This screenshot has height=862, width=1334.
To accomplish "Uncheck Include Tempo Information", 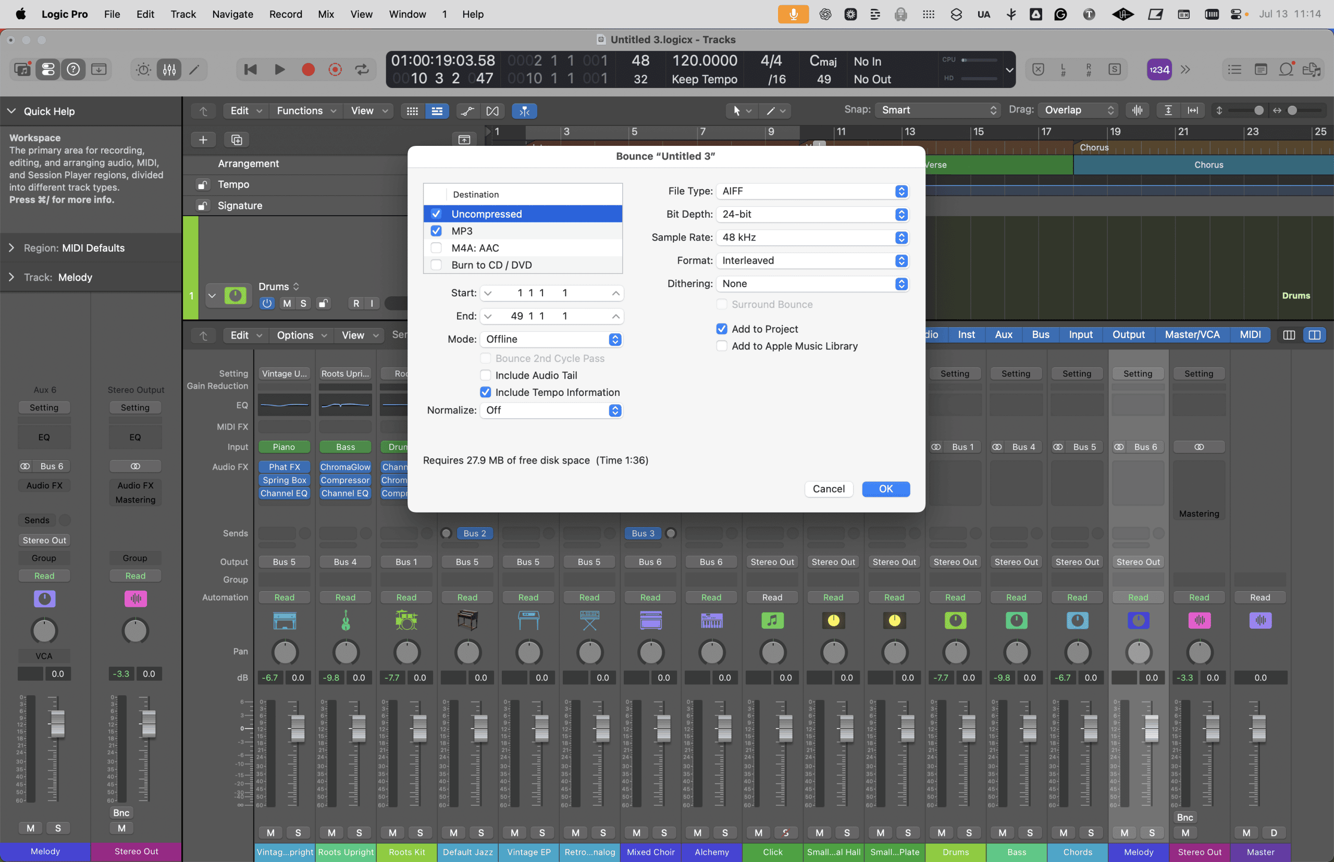I will click(486, 392).
